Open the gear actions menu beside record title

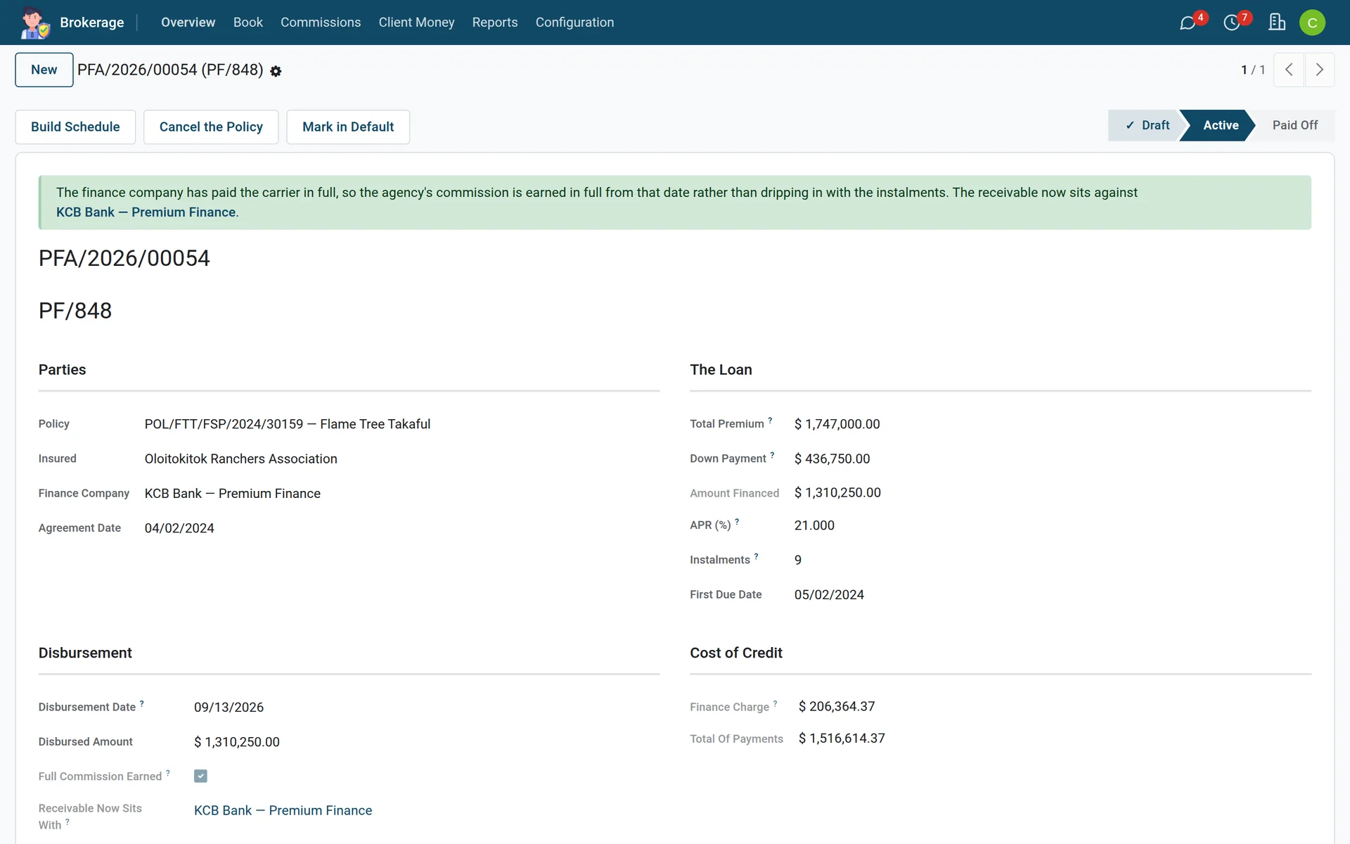point(276,71)
